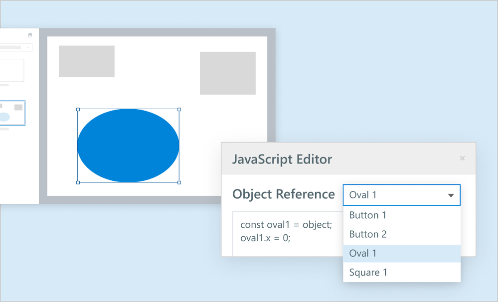The height and width of the screenshot is (302, 498).
Task: Click the top-right resize handle of oval
Action: [x=179, y=109]
